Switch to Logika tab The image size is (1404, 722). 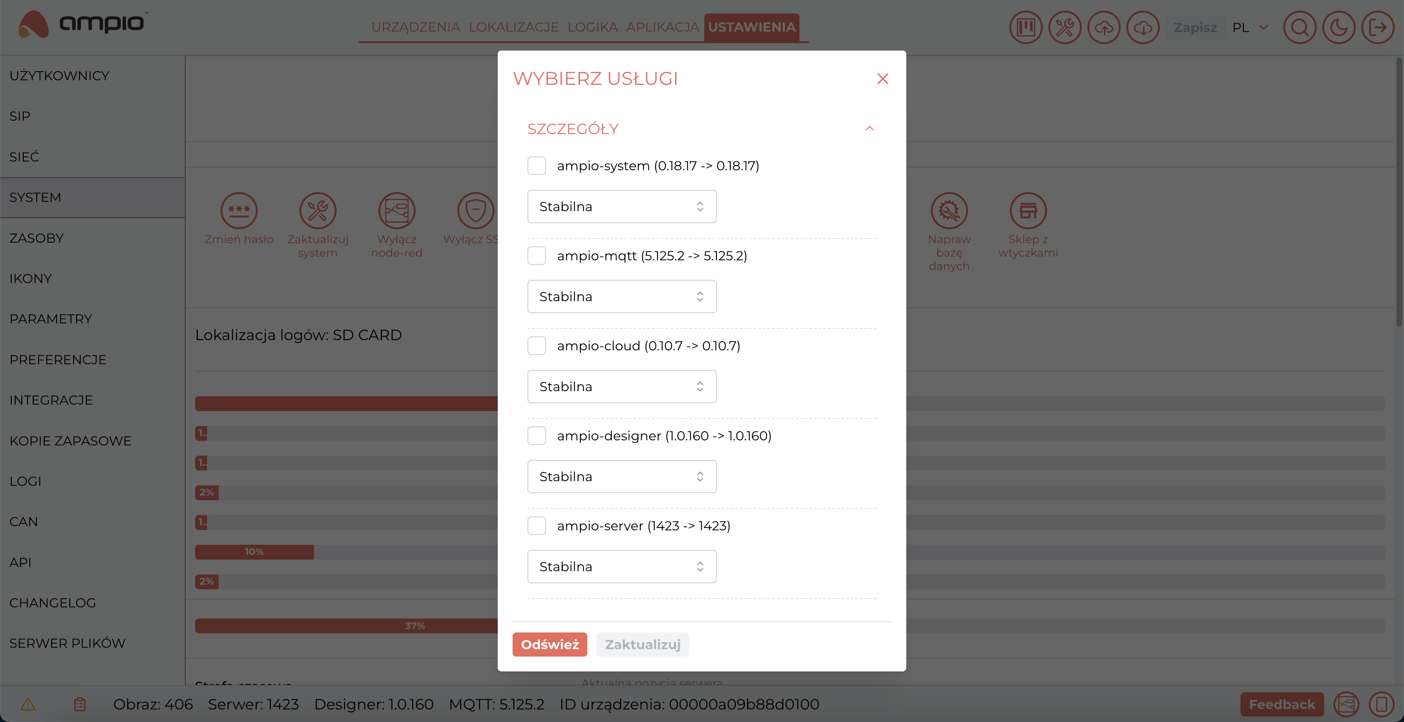tap(592, 27)
